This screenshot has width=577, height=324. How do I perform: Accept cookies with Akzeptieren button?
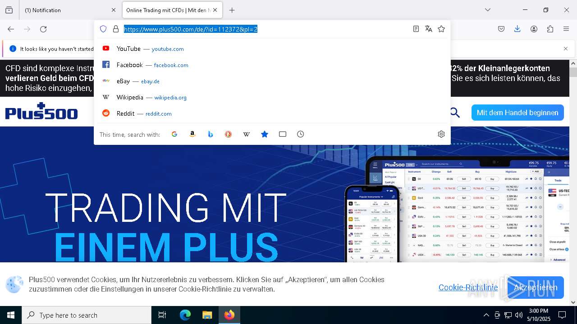coord(536,287)
